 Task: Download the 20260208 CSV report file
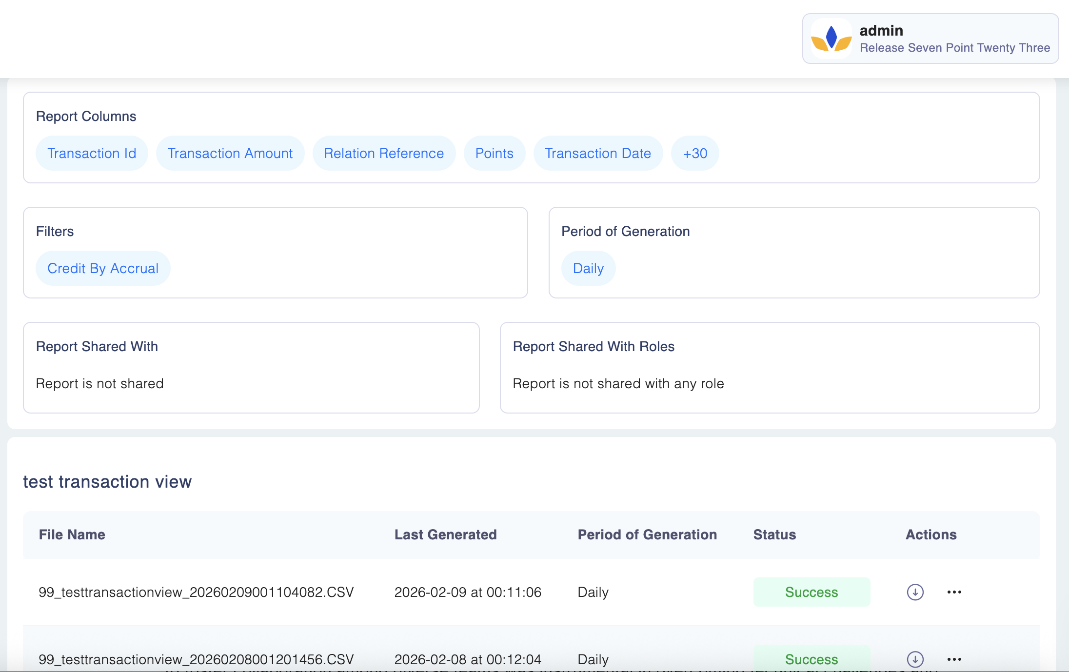point(915,659)
